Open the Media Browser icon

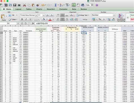coord(83,5)
